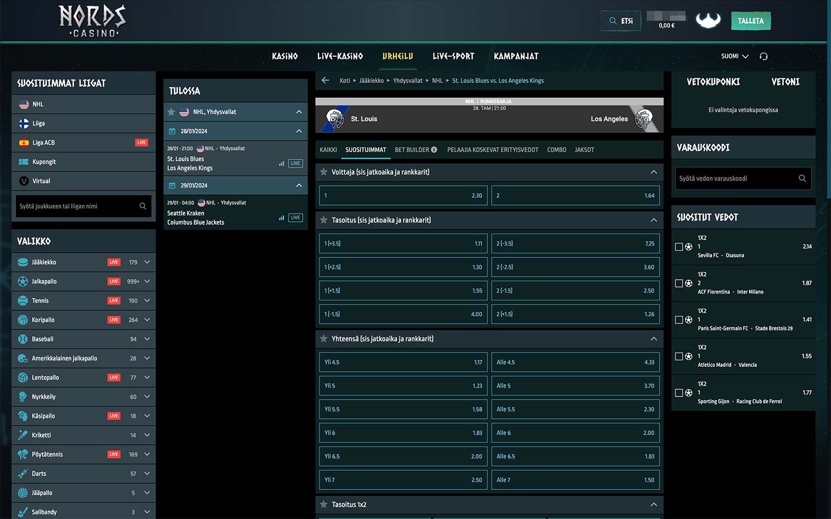The image size is (831, 519).
Task: Collapse the Yhteensä market section
Action: click(x=654, y=339)
